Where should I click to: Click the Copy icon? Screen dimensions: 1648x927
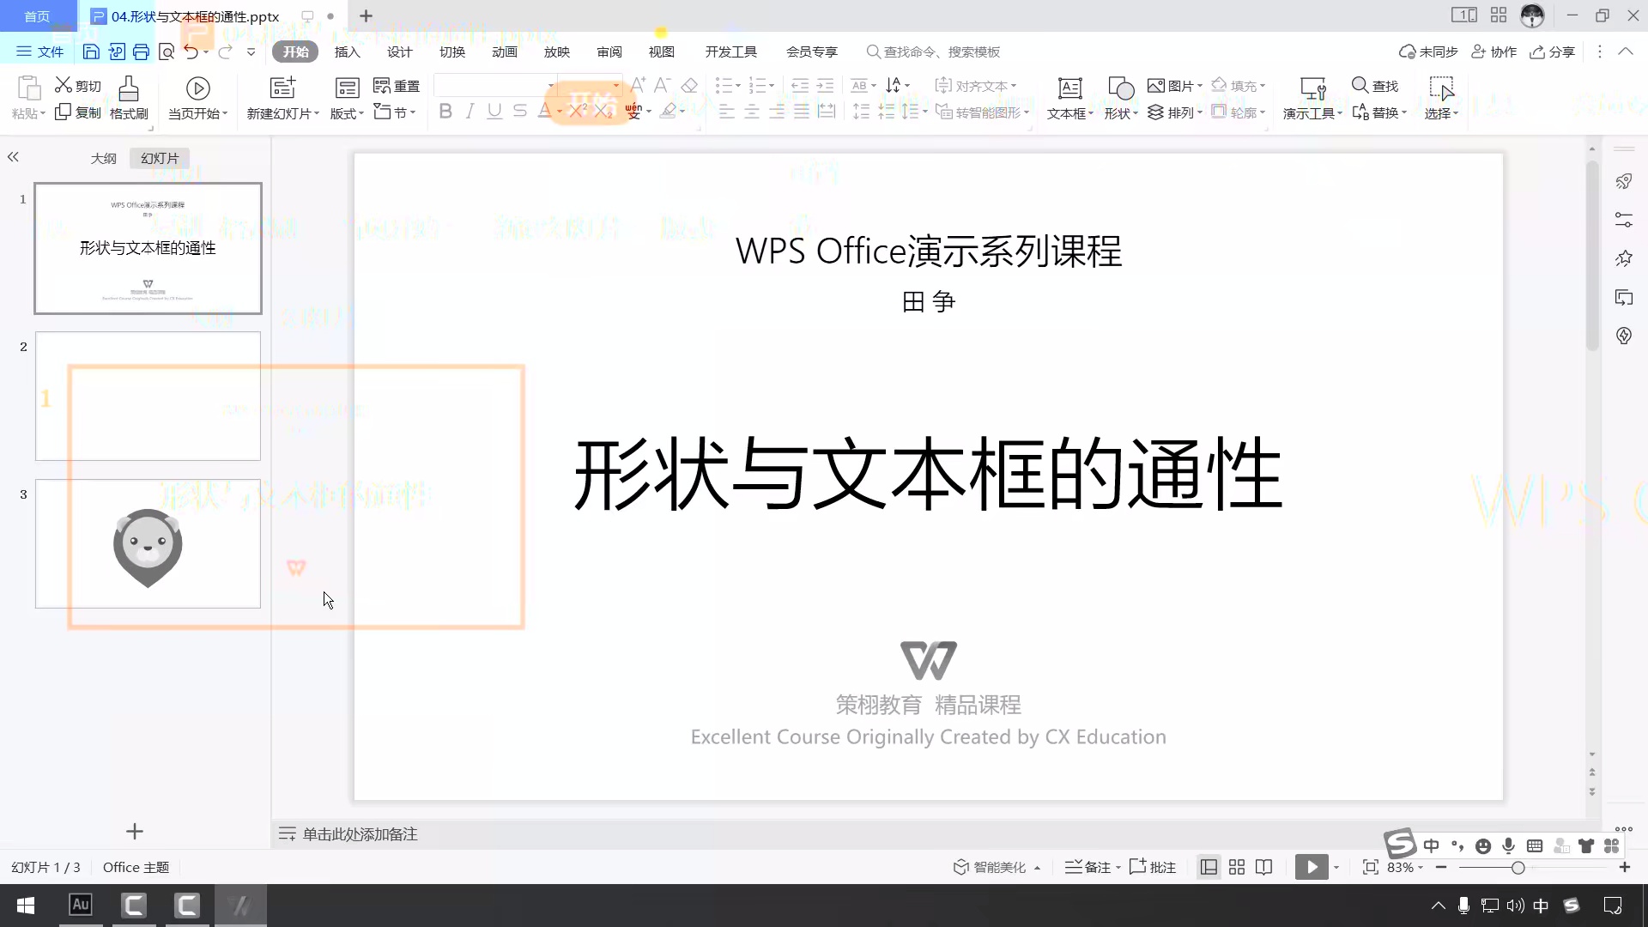click(63, 112)
